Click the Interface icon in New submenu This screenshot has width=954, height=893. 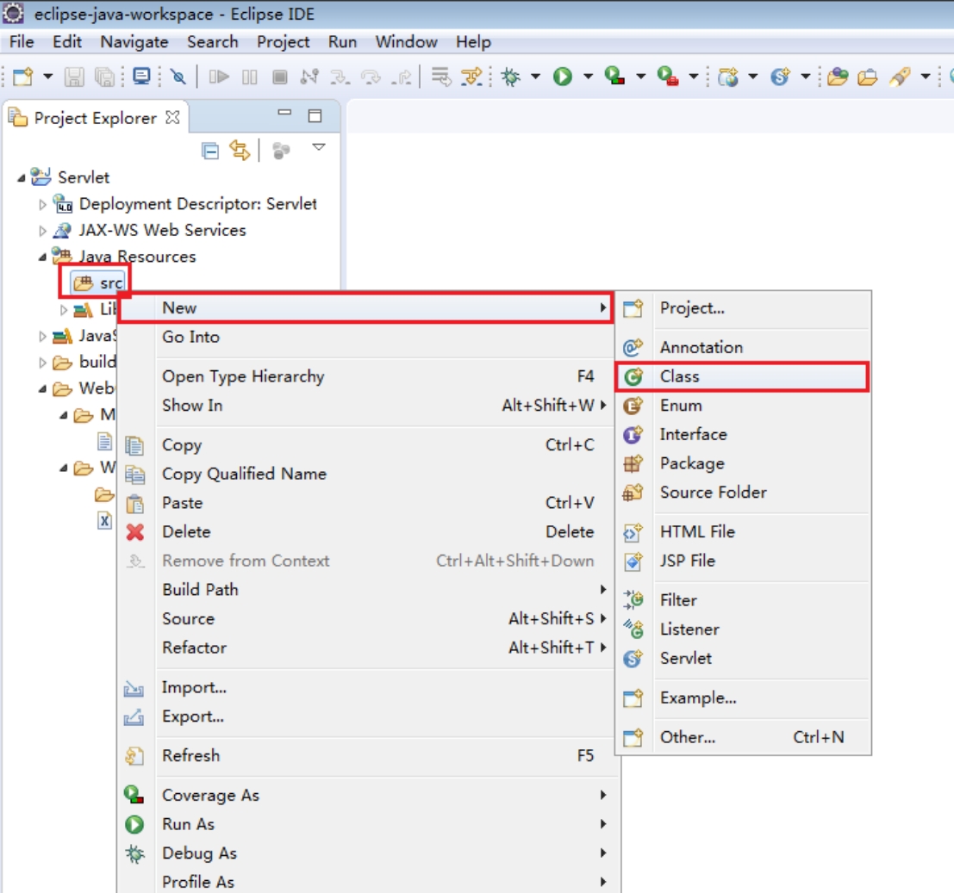tap(633, 435)
